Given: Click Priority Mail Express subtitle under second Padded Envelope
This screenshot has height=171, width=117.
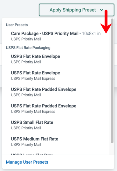Looking at the screenshot, I should tap(33, 112).
